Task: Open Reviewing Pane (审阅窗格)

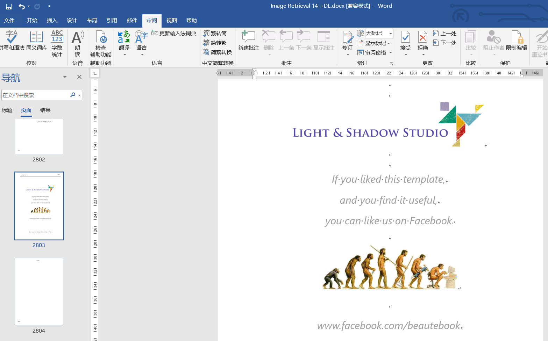Action: pos(372,52)
